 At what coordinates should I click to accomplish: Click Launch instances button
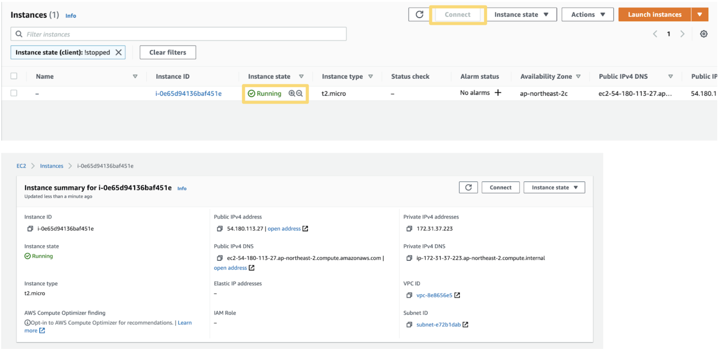[x=655, y=14]
